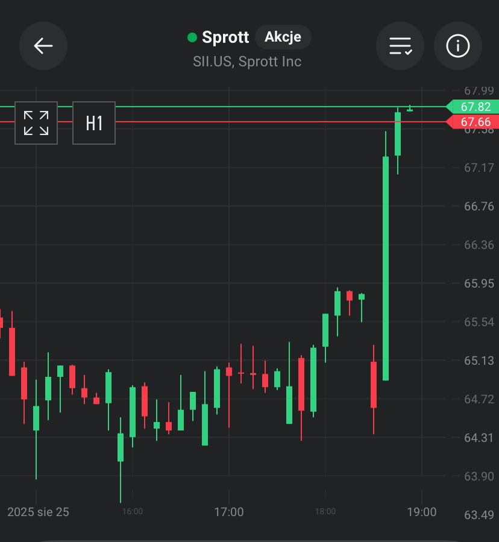The image size is (499, 542).
Task: Tap the 16:00 time axis label
Action: 133,512
